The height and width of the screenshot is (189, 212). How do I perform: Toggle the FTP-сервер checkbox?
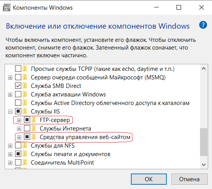point(27,120)
